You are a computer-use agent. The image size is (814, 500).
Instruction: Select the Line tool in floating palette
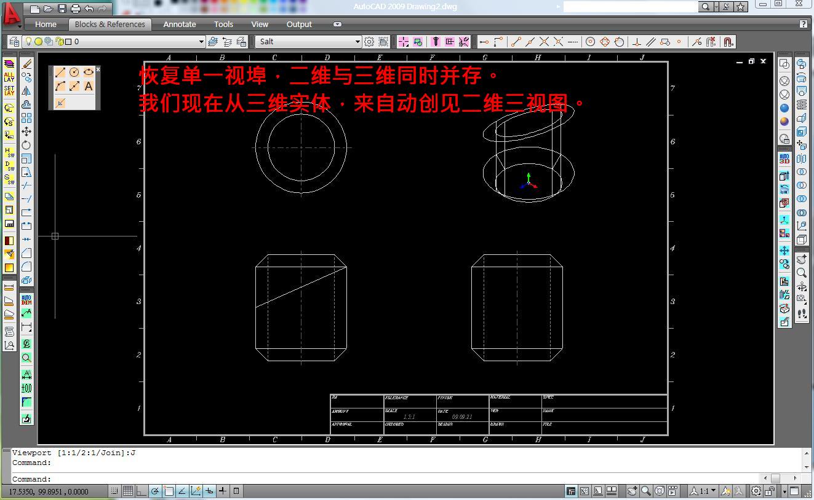click(x=60, y=72)
